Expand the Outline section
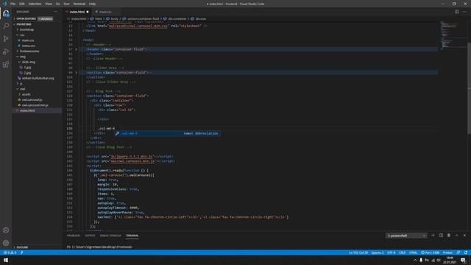 click(37, 247)
